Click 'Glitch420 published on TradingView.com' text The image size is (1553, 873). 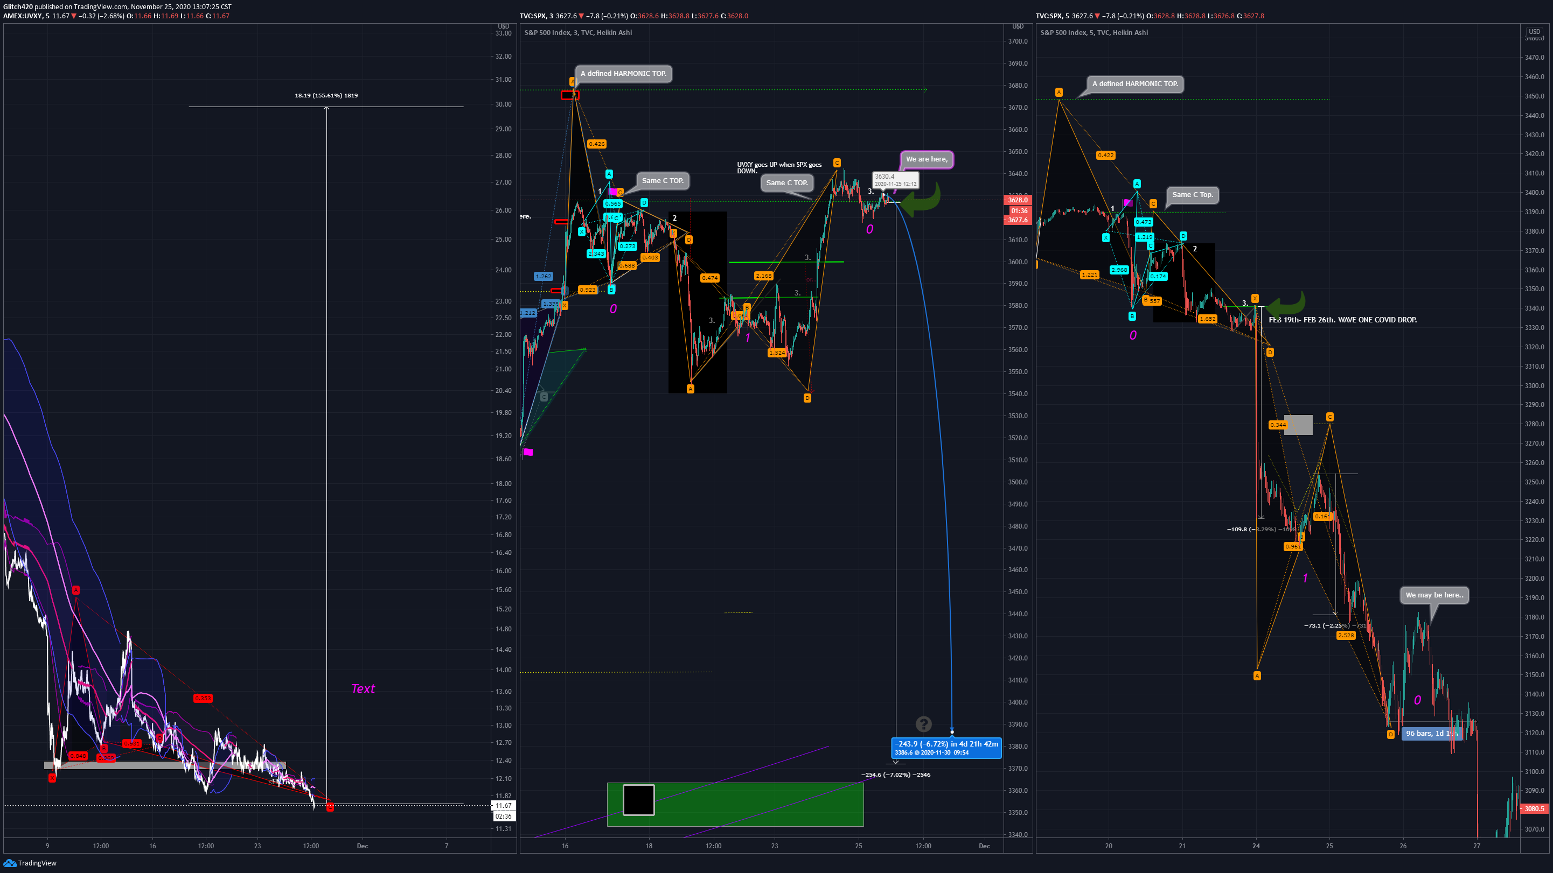coord(65,6)
